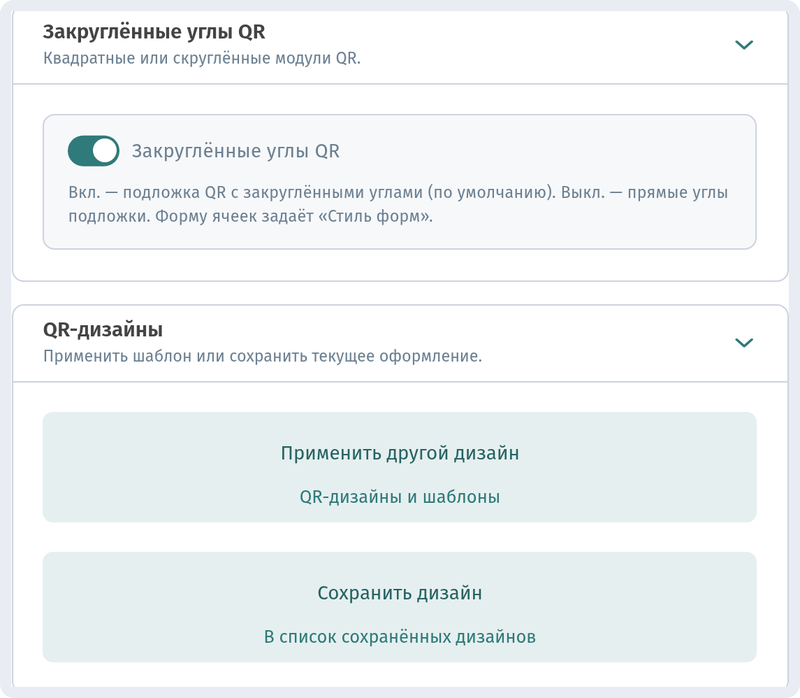This screenshot has height=698, width=800.
Task: Click the text Применить шаблон или сохранить текущее оформление.
Action: [x=263, y=356]
